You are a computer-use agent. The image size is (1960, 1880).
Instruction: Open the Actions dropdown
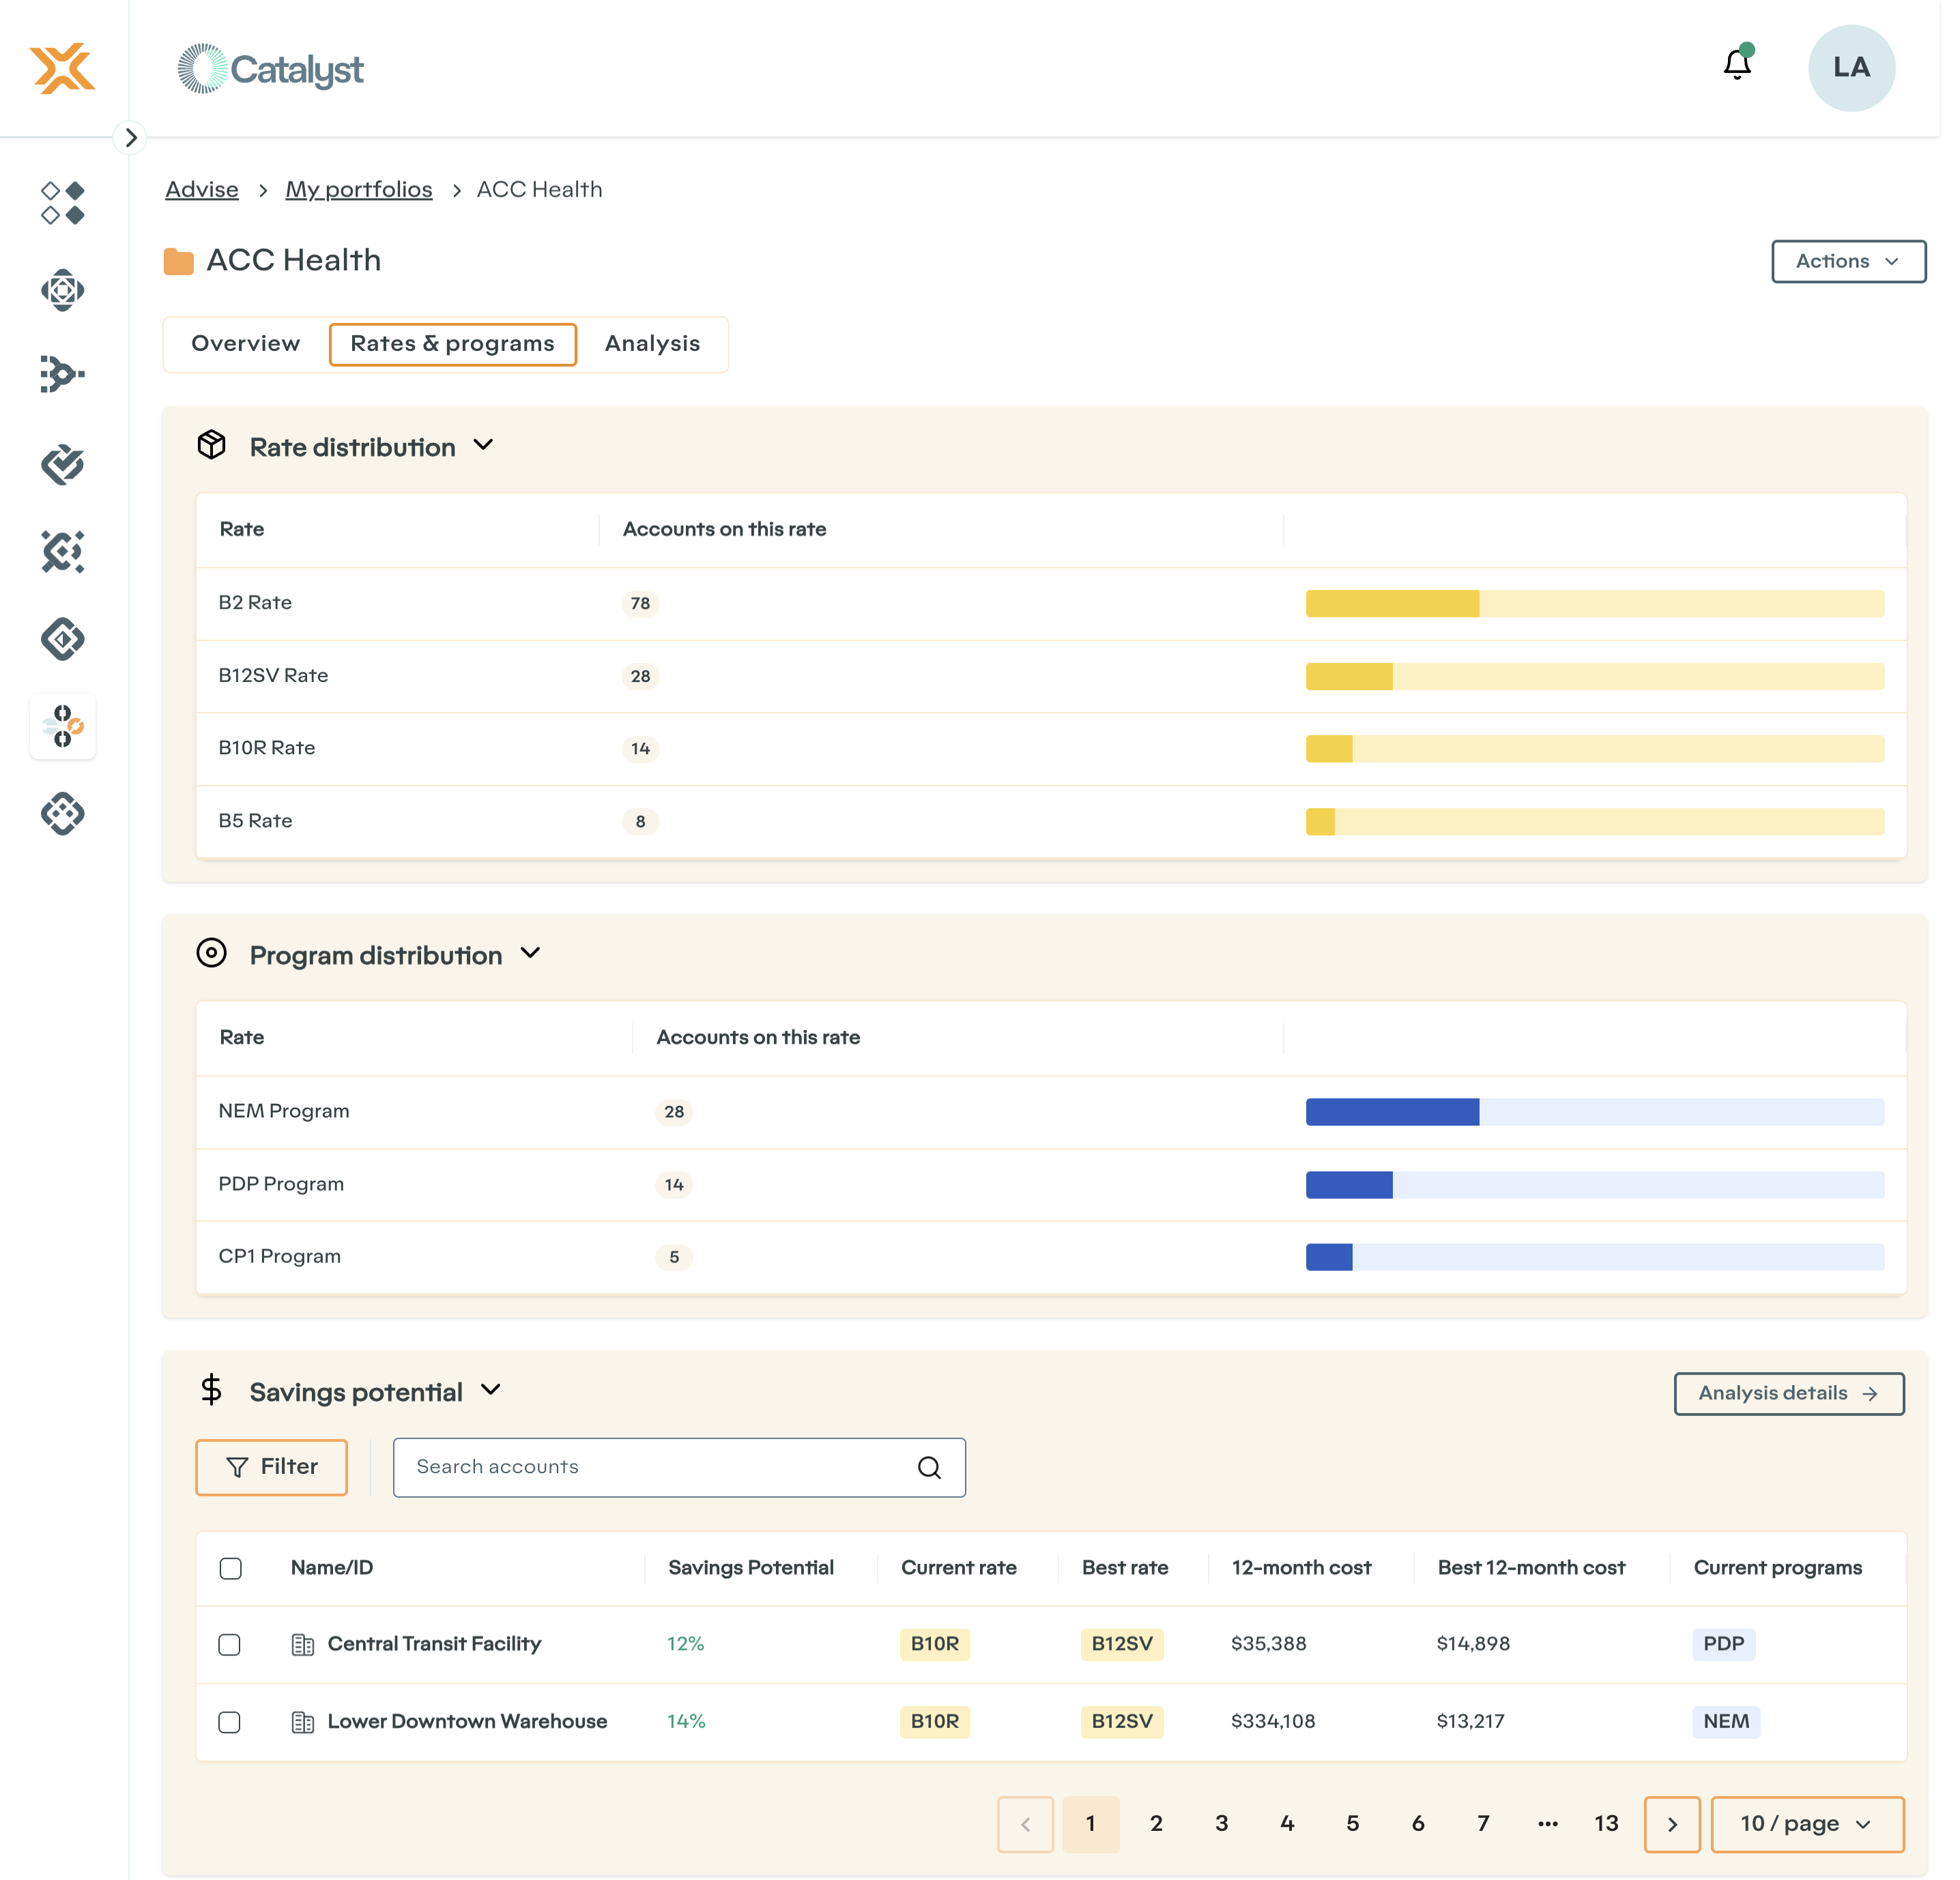pos(1848,261)
